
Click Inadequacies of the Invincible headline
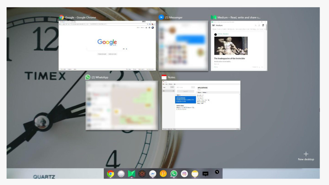pyautogui.click(x=229, y=58)
